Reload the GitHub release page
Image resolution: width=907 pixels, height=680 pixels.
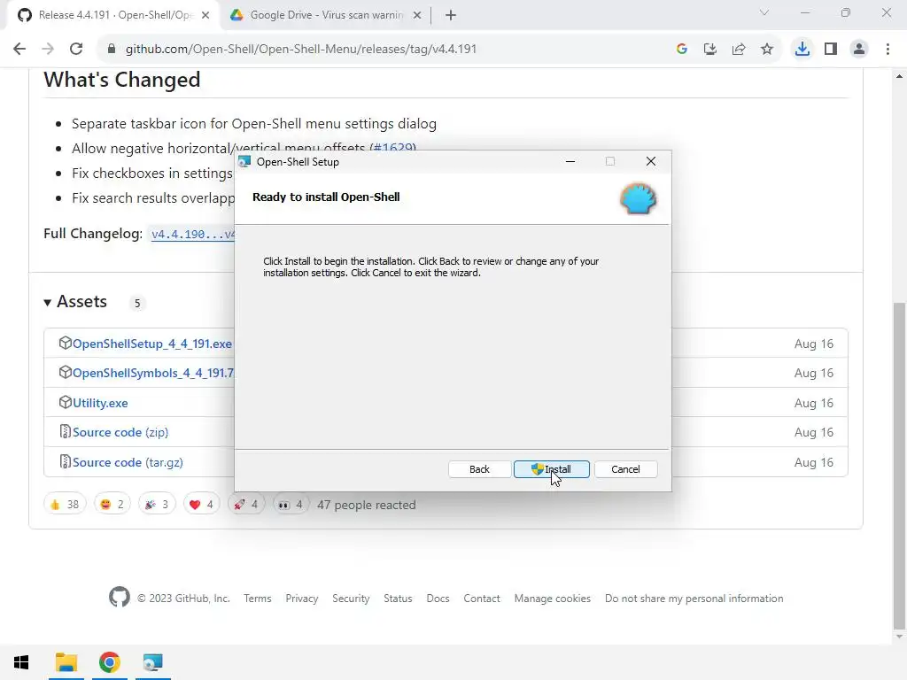click(x=76, y=50)
